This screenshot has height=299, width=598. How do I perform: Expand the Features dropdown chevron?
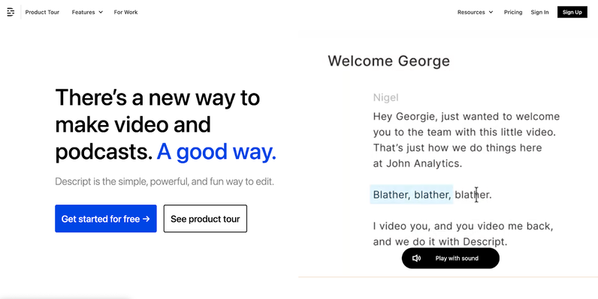coord(101,12)
